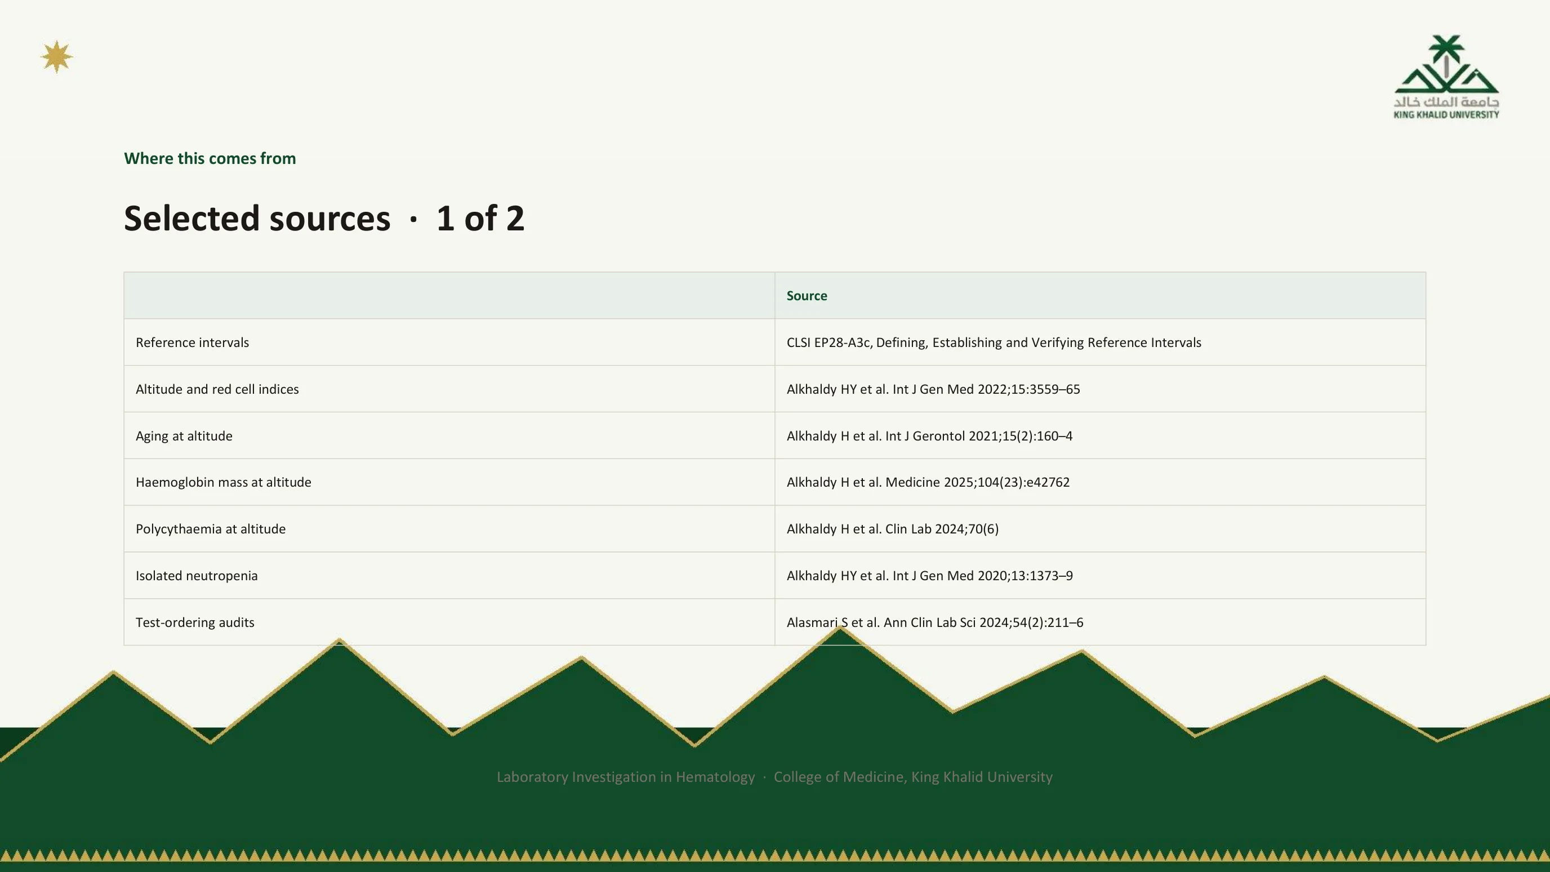Screen dimensions: 1550x872
Task: Click the Int J Gerontol 2021 citation
Action: 929,435
